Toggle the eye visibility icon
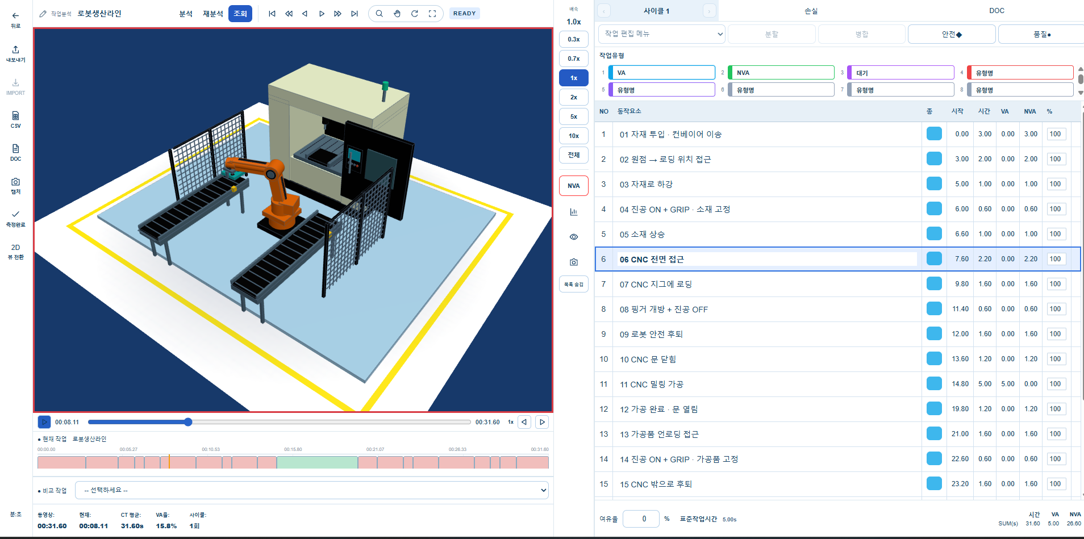The height and width of the screenshot is (539, 1084). coord(574,237)
